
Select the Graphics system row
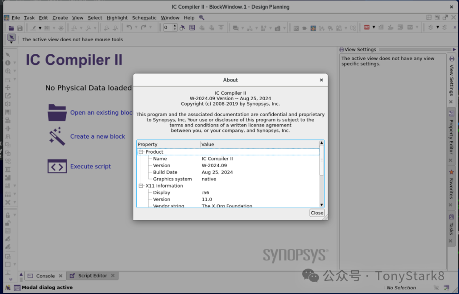(x=228, y=179)
